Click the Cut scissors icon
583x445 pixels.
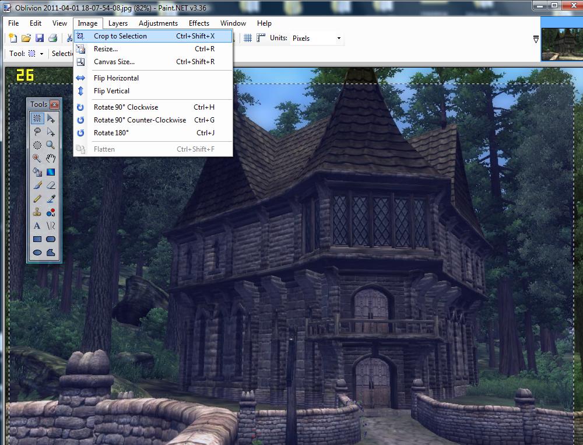pos(69,38)
